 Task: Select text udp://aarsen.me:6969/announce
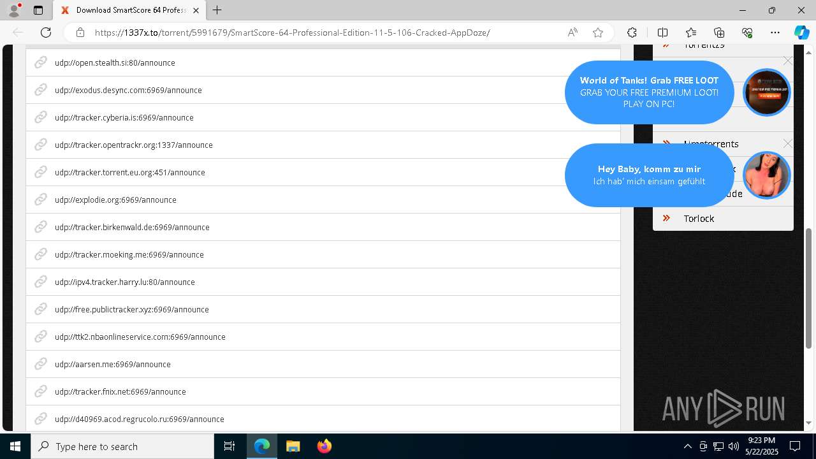113,364
